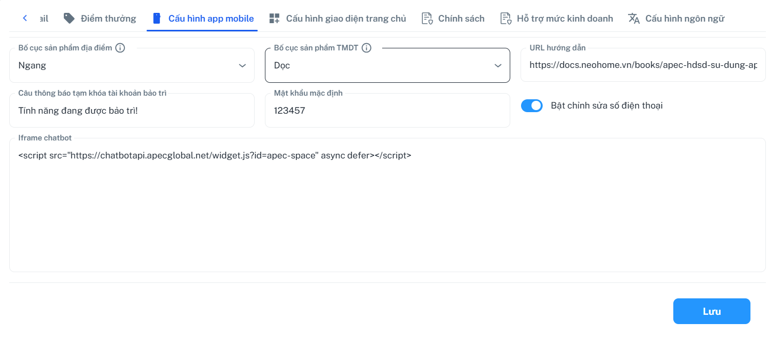
Task: Expand the Bố cục sản phẩm TMDT dropdown arrow
Action: coord(498,65)
